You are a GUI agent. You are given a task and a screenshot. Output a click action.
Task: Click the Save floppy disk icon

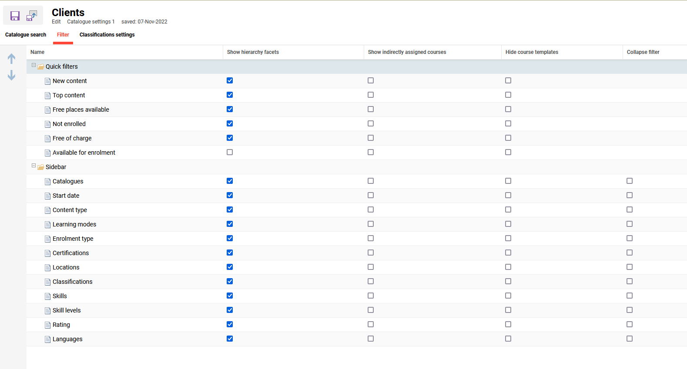(15, 16)
